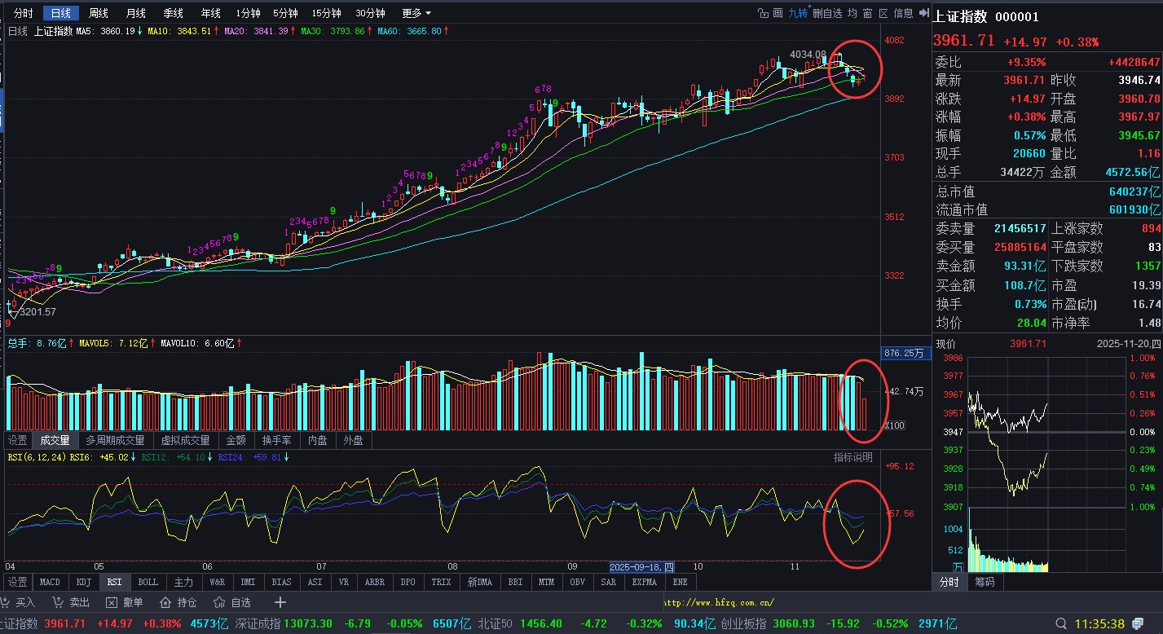Switch to the 分时 intraday view

pos(24,13)
